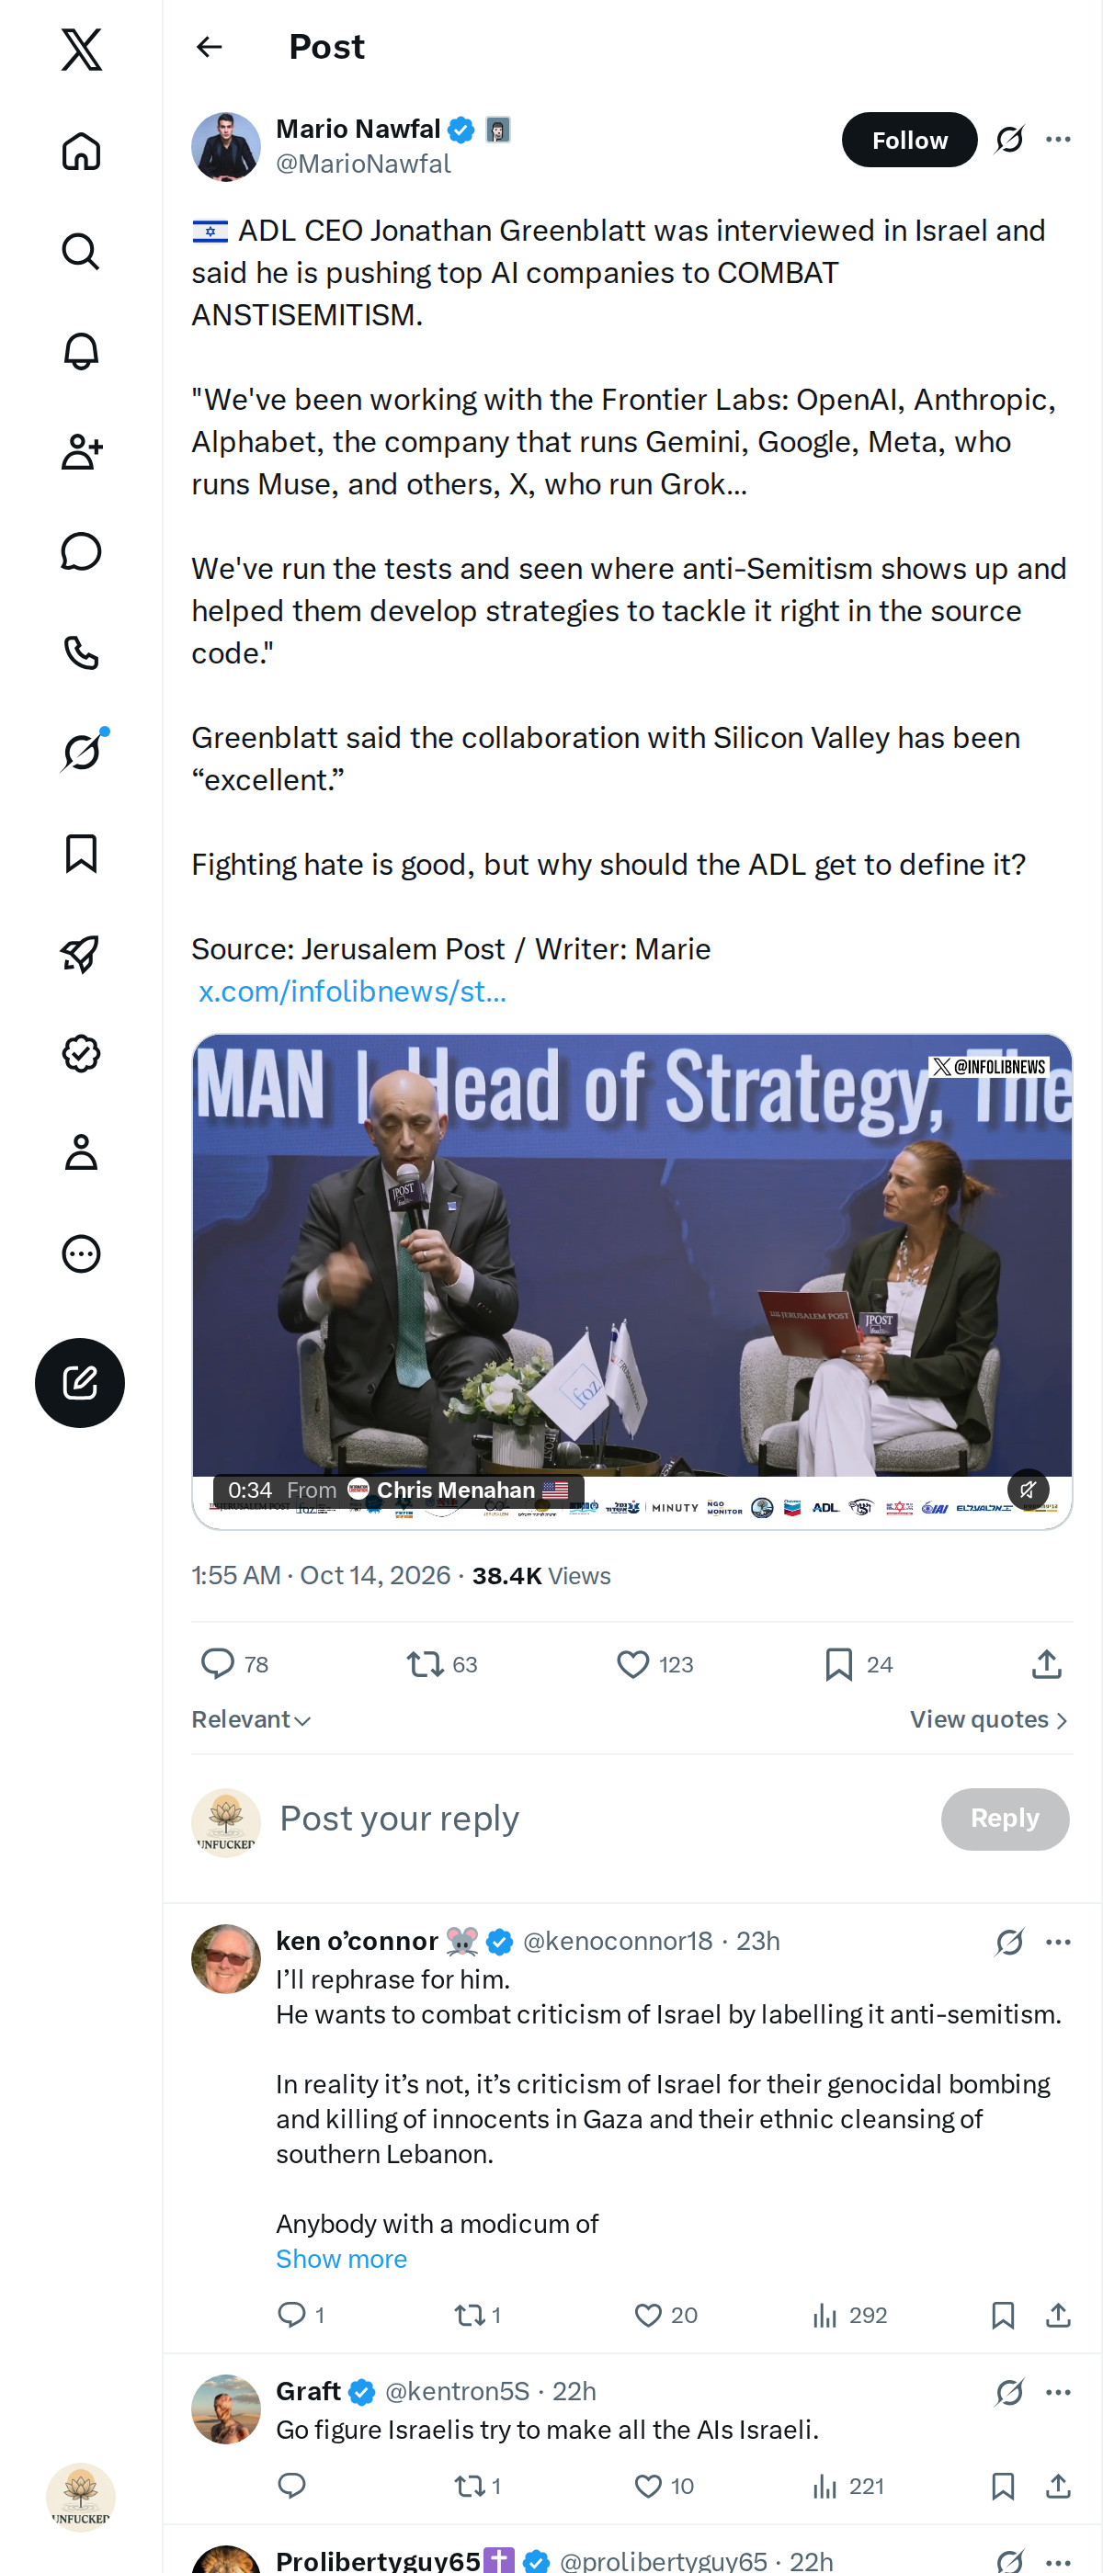Open the Search explore icon
Image resolution: width=1103 pixels, height=2573 pixels.
point(81,252)
